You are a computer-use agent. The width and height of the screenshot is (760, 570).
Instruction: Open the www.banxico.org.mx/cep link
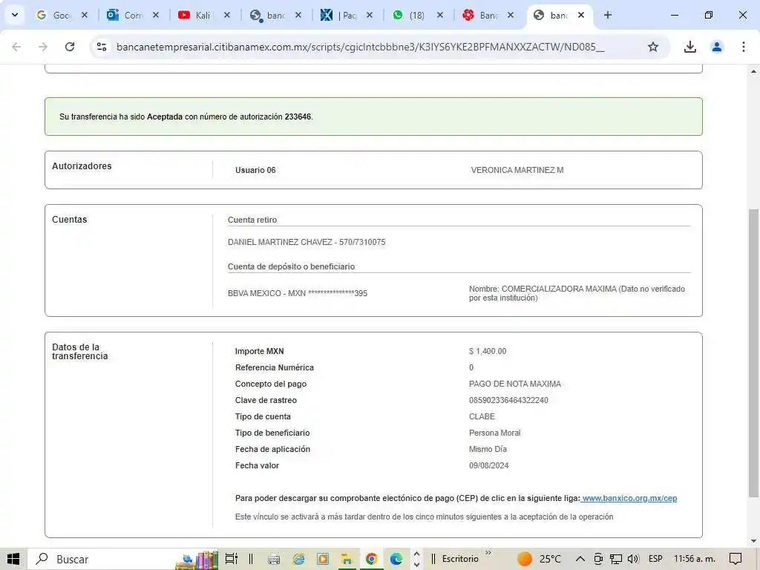(629, 499)
